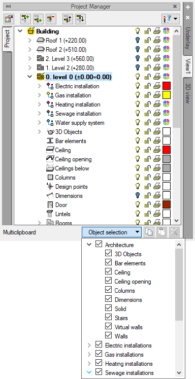Select the Water supply system item
Image resolution: width=195 pixels, height=379 pixels.
[x=80, y=123]
